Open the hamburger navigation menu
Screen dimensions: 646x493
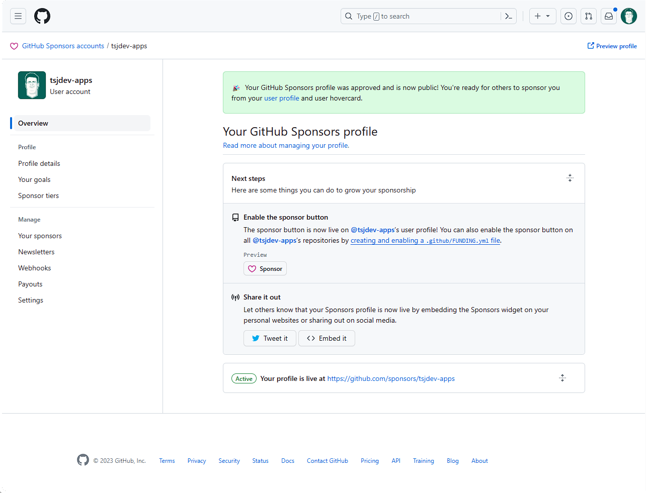[18, 16]
